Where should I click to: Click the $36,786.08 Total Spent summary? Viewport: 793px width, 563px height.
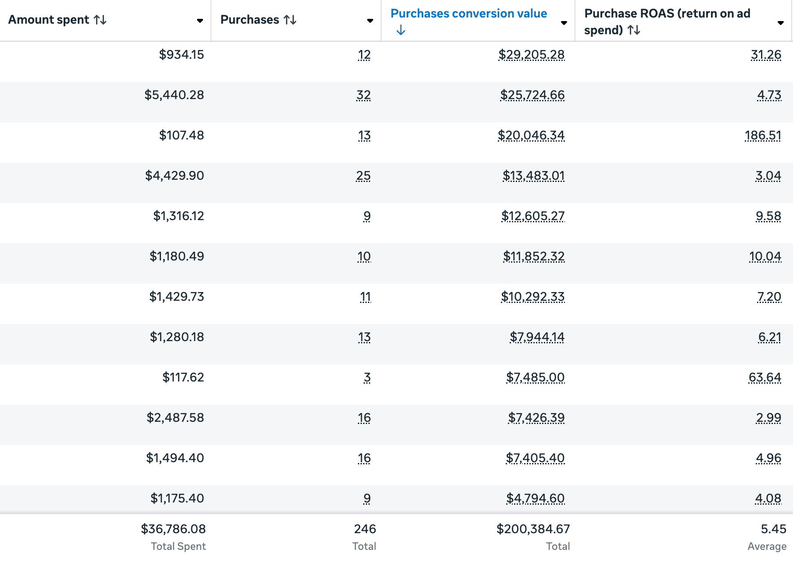[x=173, y=529]
